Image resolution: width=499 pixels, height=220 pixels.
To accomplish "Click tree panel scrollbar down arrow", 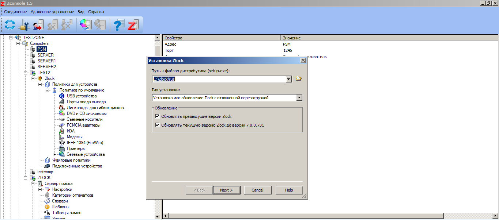I will [x=158, y=216].
